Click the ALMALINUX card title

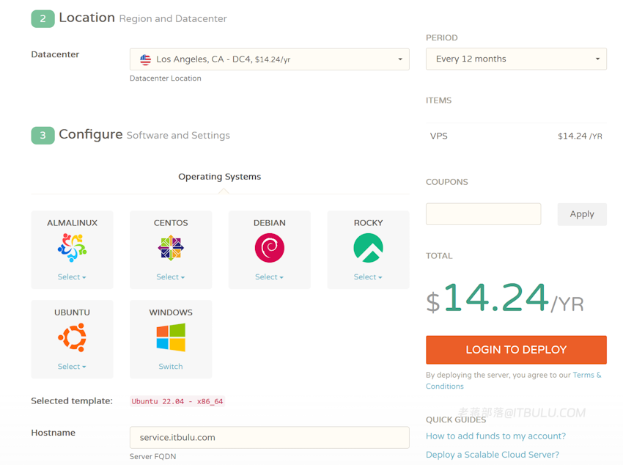pyautogui.click(x=72, y=223)
